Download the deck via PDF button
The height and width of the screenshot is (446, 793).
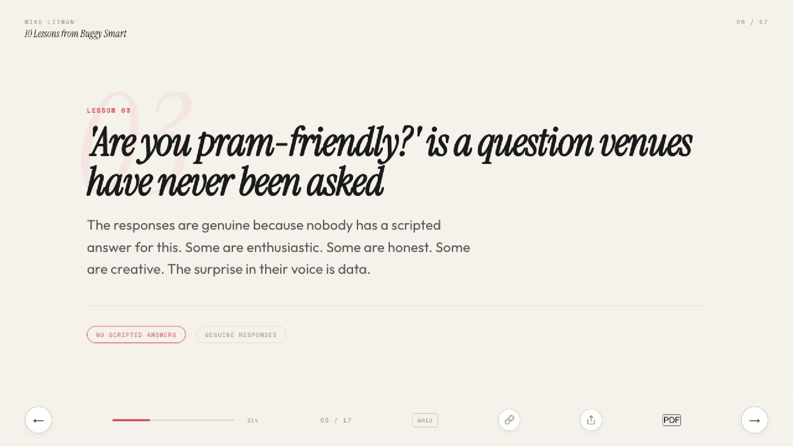[671, 420]
